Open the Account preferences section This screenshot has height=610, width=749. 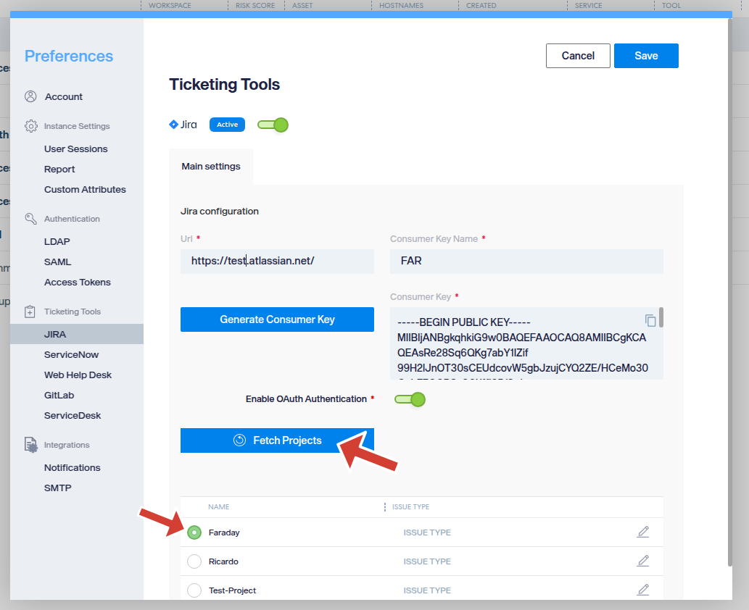click(64, 97)
